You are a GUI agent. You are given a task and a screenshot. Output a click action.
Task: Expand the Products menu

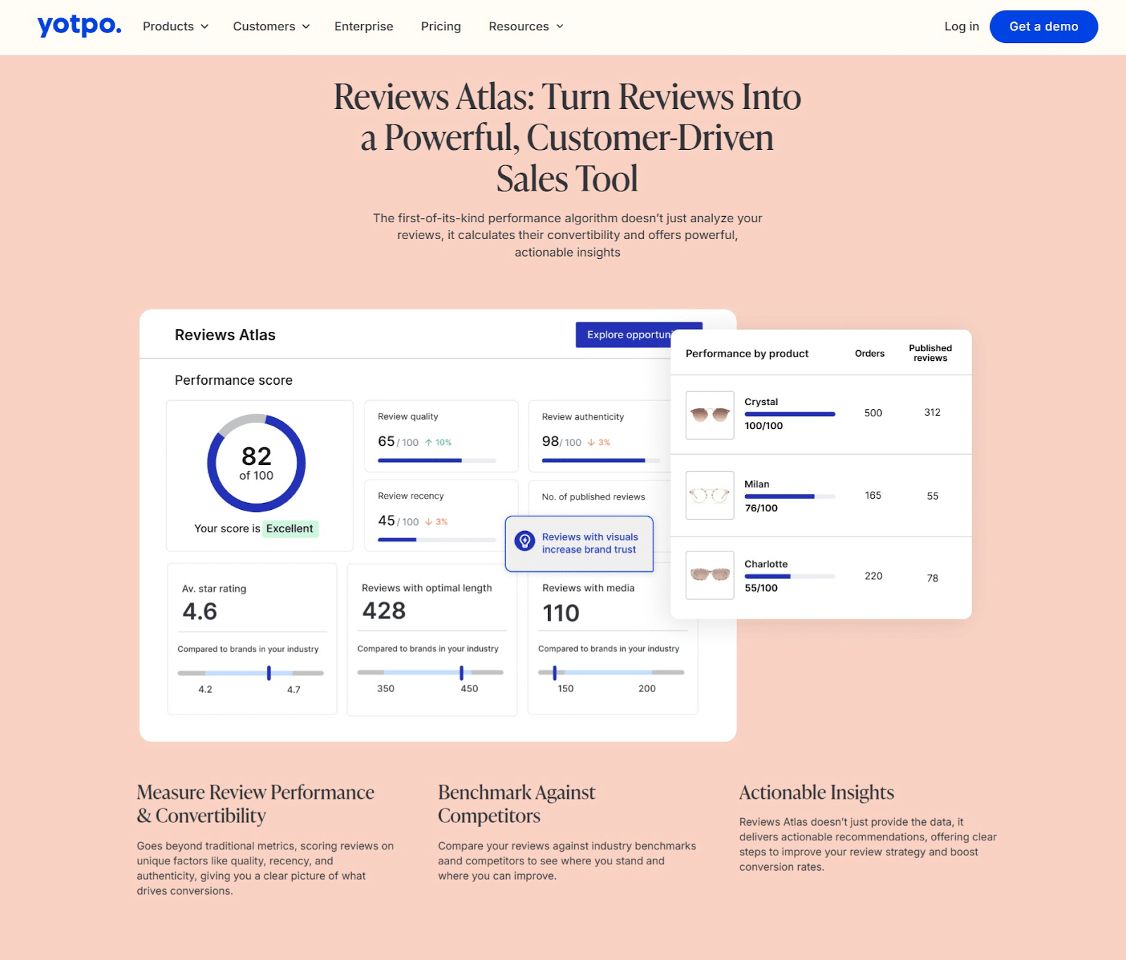click(175, 26)
